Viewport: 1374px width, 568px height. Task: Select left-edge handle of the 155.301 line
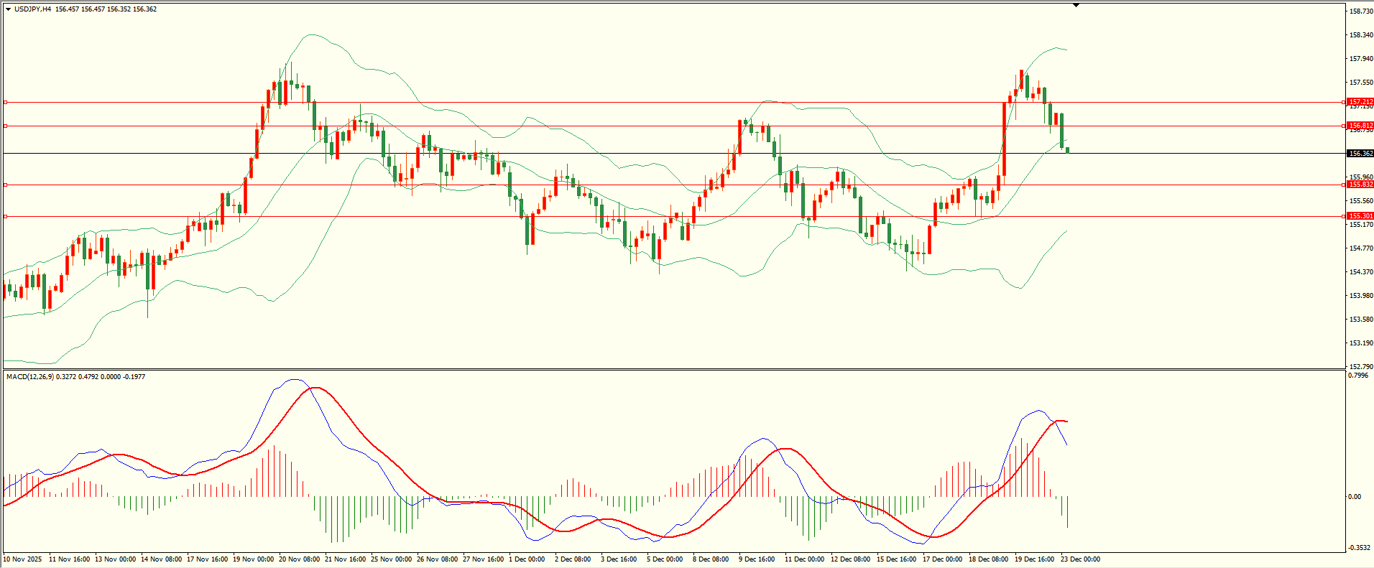pyautogui.click(x=6, y=216)
